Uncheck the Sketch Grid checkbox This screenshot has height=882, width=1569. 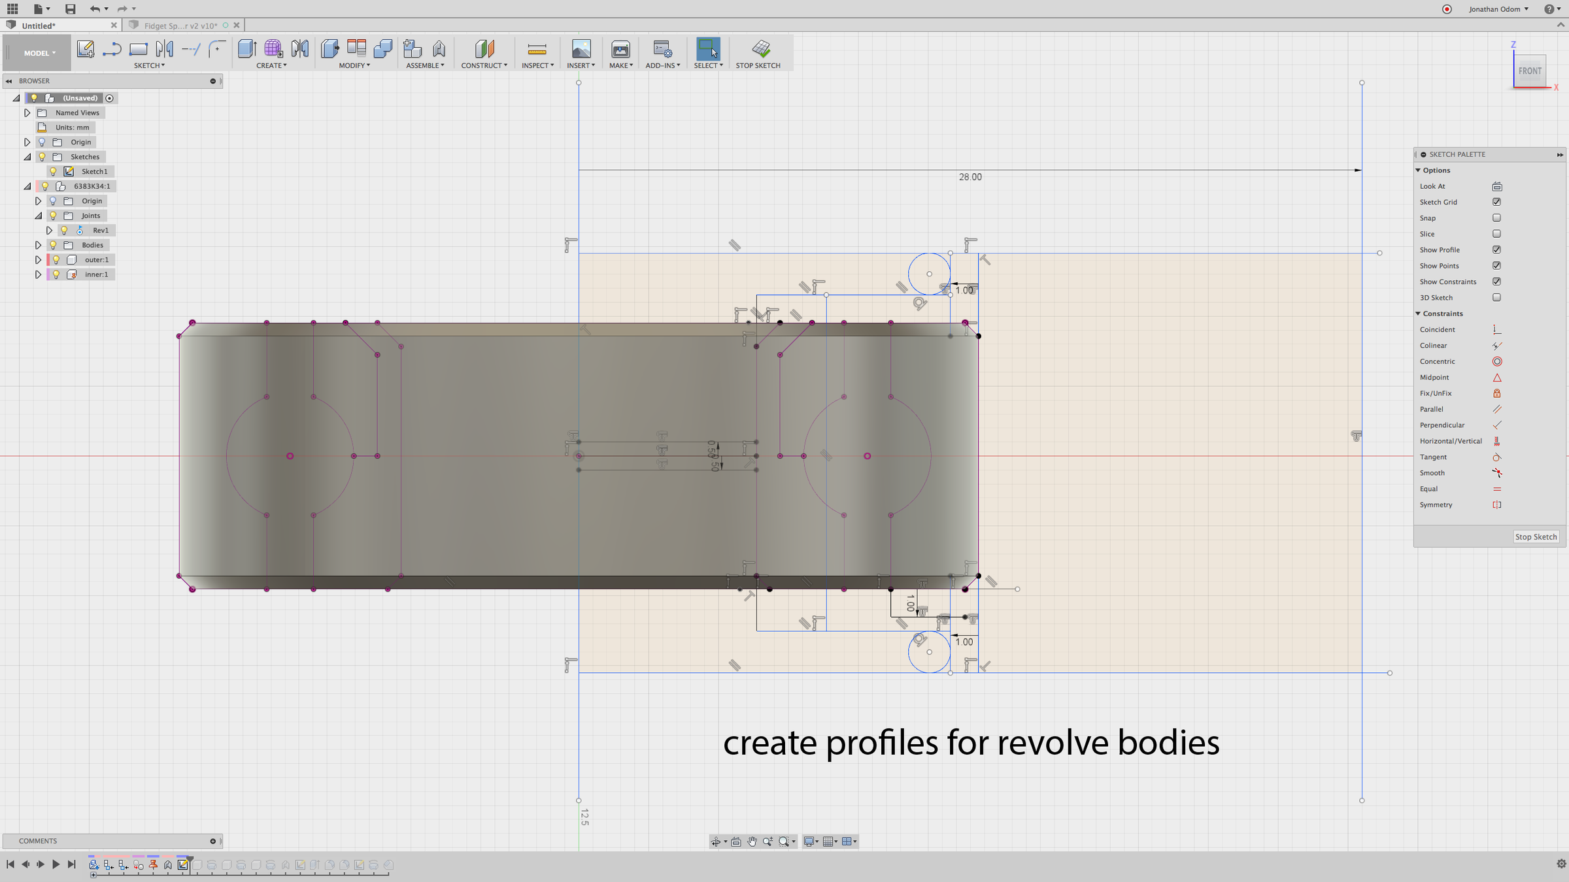[x=1496, y=202]
